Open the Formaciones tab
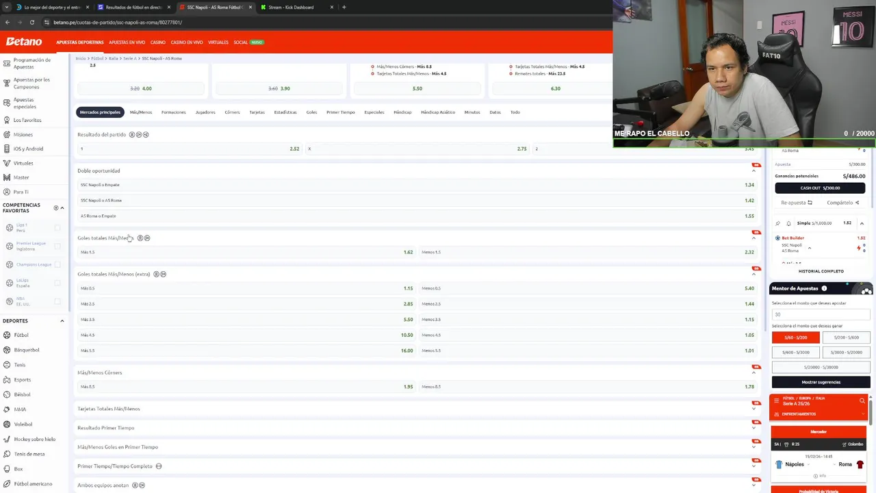Image resolution: width=876 pixels, height=493 pixels. click(174, 112)
